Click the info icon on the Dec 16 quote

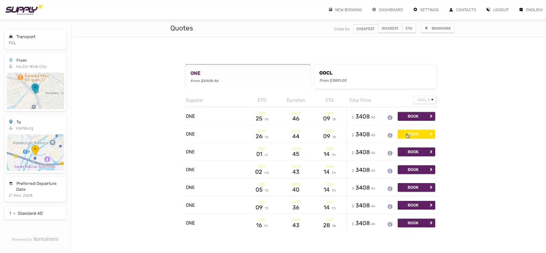390,224
